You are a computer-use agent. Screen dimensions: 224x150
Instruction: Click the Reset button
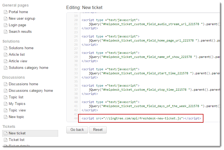tap(98, 130)
